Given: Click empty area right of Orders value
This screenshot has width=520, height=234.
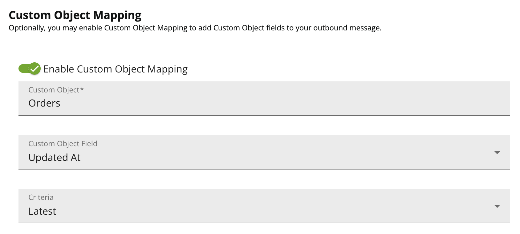Looking at the screenshot, I should pos(277,103).
